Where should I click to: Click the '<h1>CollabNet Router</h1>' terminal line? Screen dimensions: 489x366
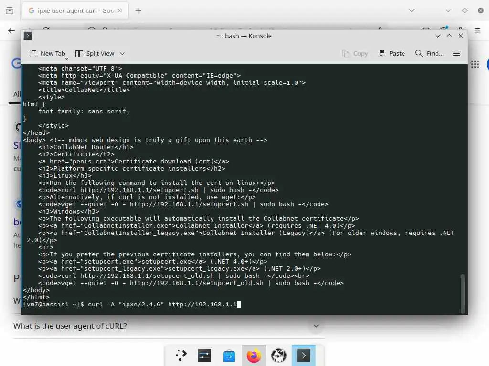tap(86, 147)
